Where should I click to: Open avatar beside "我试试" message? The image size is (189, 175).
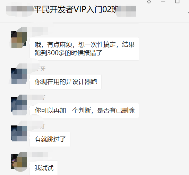pyautogui.click(x=19, y=161)
